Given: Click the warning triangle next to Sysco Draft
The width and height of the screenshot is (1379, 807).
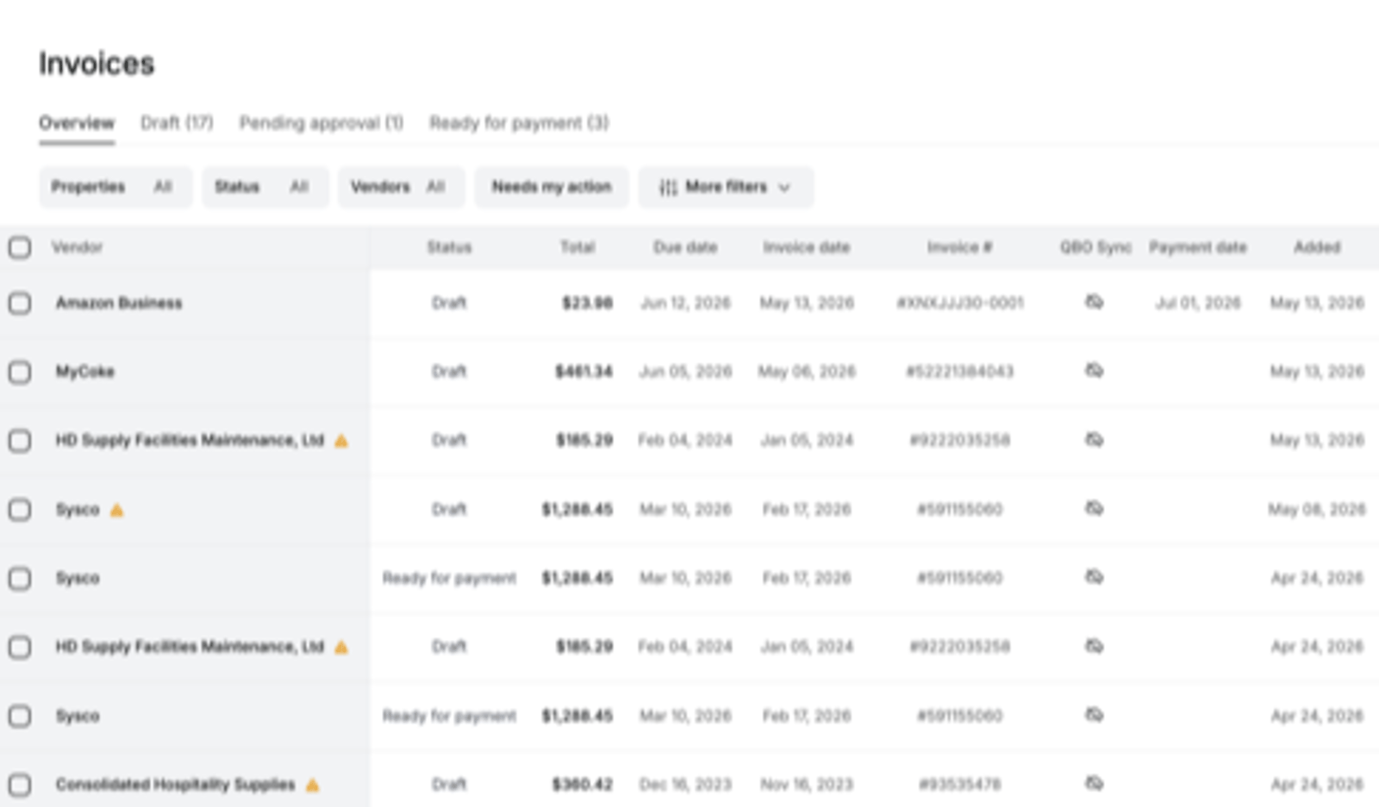Looking at the screenshot, I should [x=116, y=510].
